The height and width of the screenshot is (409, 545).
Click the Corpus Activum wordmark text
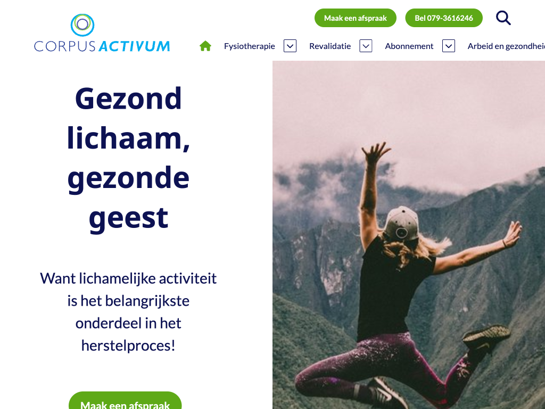pyautogui.click(x=102, y=46)
